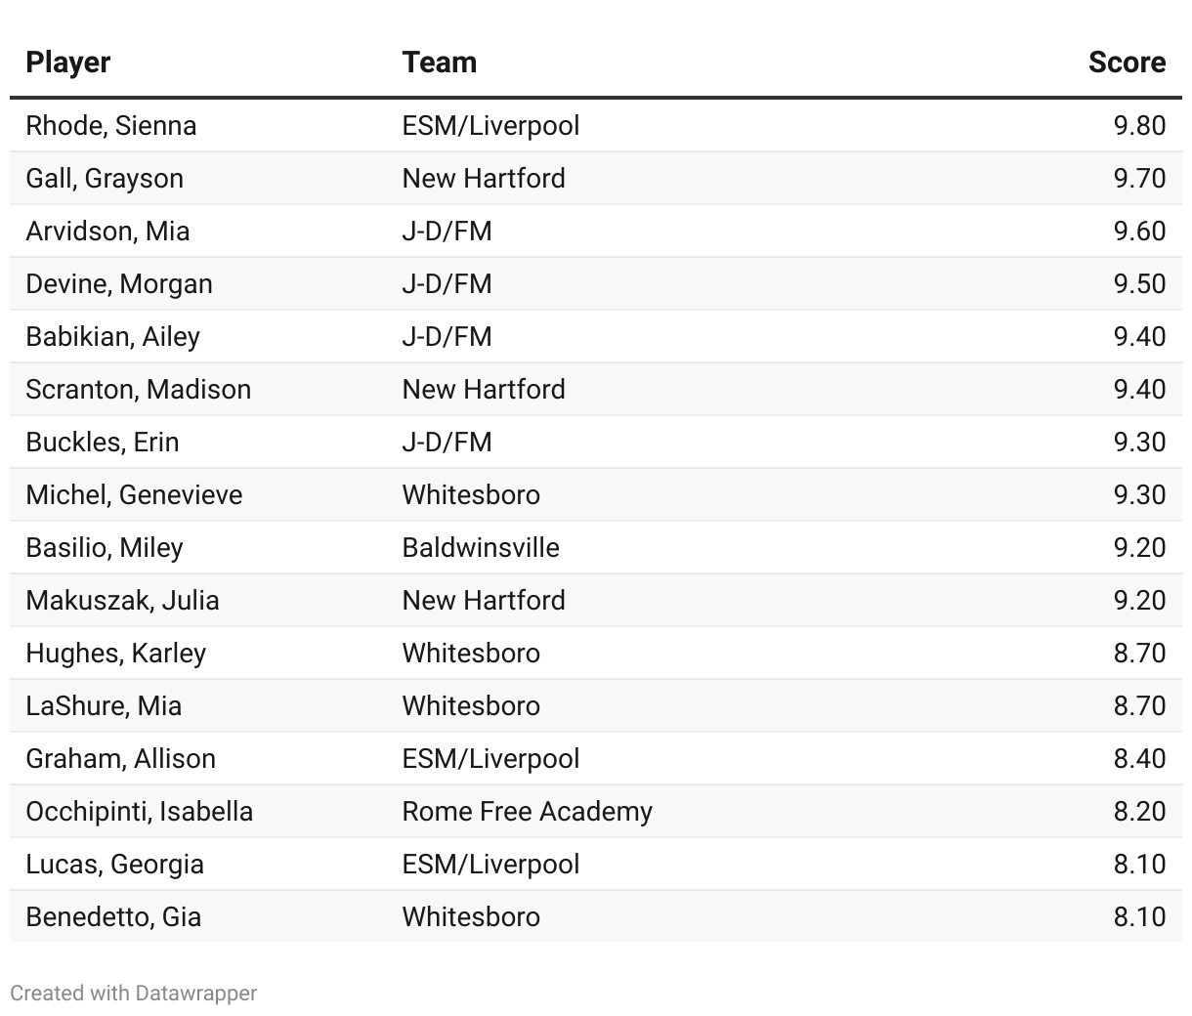Select the Lucas, Georgia player name

[x=114, y=865]
